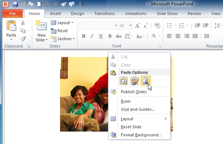
Task: Click the New Slide icon
Action: 41,25
